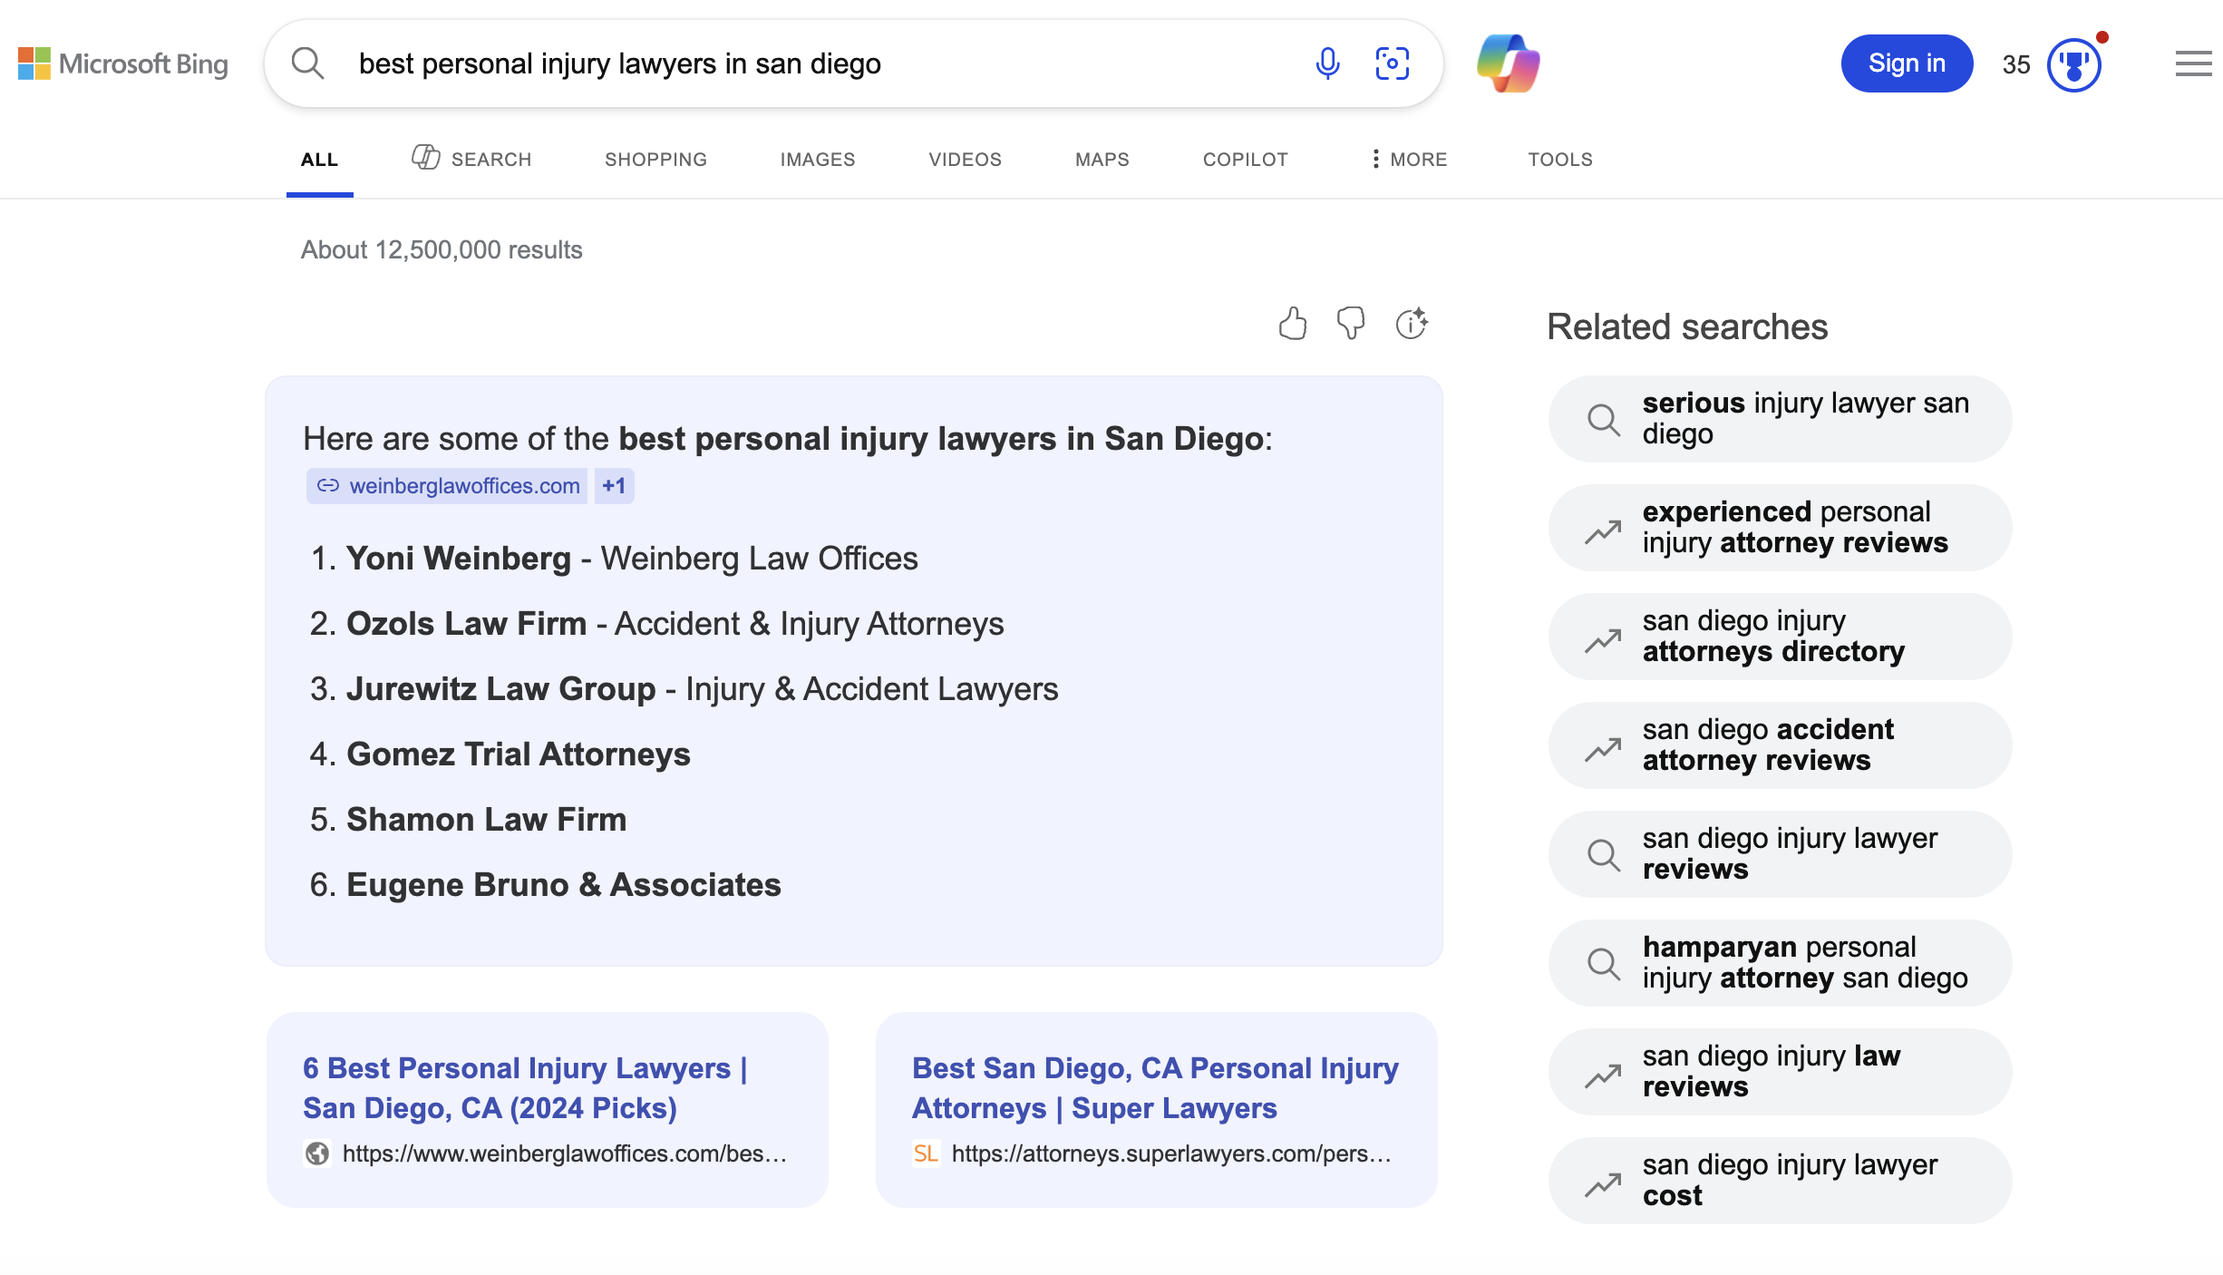
Task: Click magnifier icon for hamparyan search
Action: pos(1603,963)
